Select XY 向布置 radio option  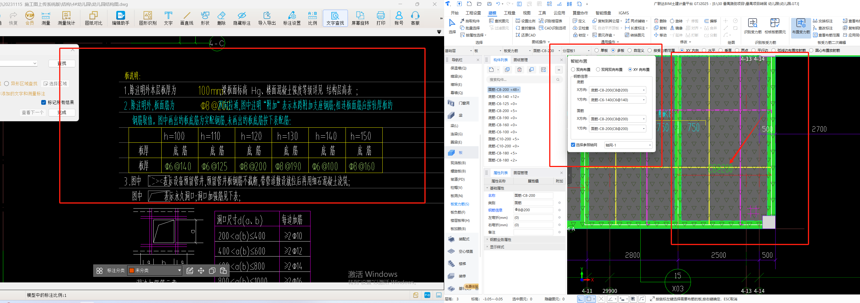click(639, 69)
